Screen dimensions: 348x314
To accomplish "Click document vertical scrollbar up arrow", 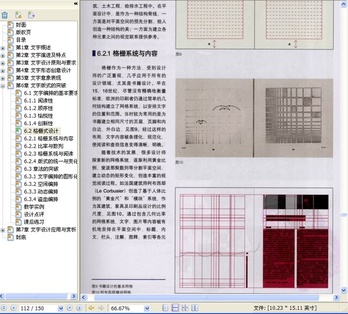I will [343, 4].
